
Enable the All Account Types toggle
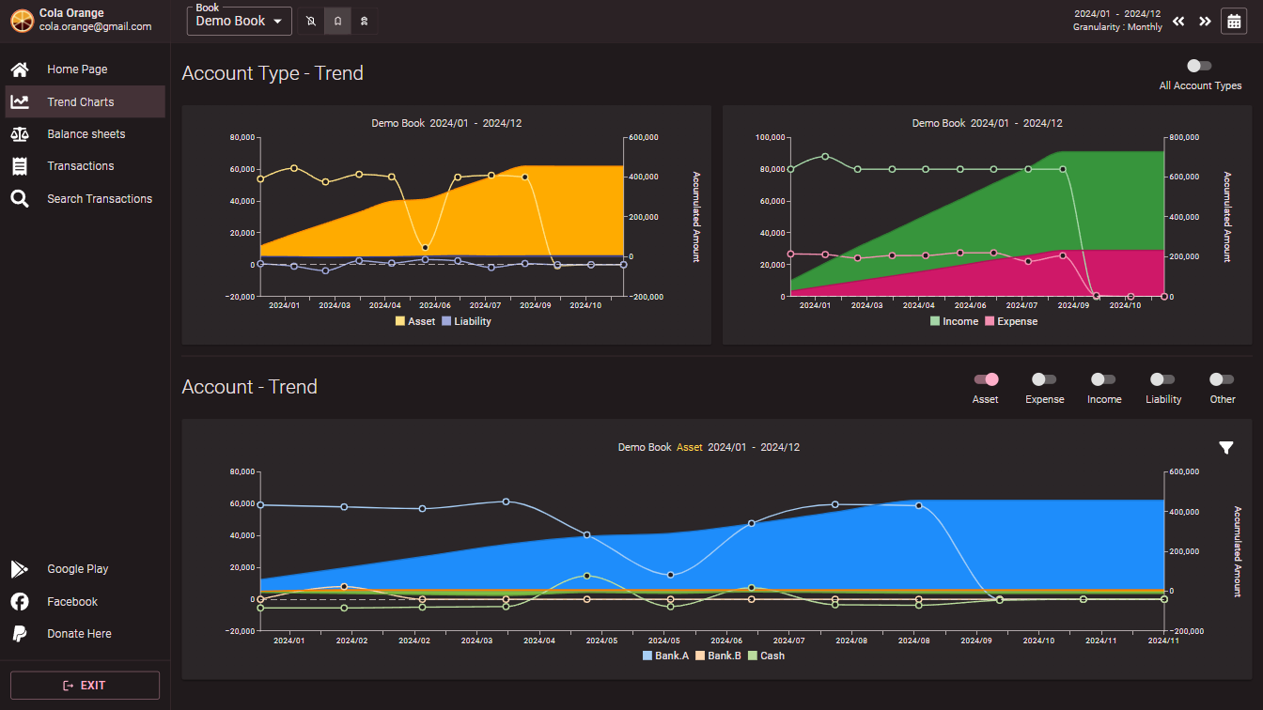pos(1199,66)
